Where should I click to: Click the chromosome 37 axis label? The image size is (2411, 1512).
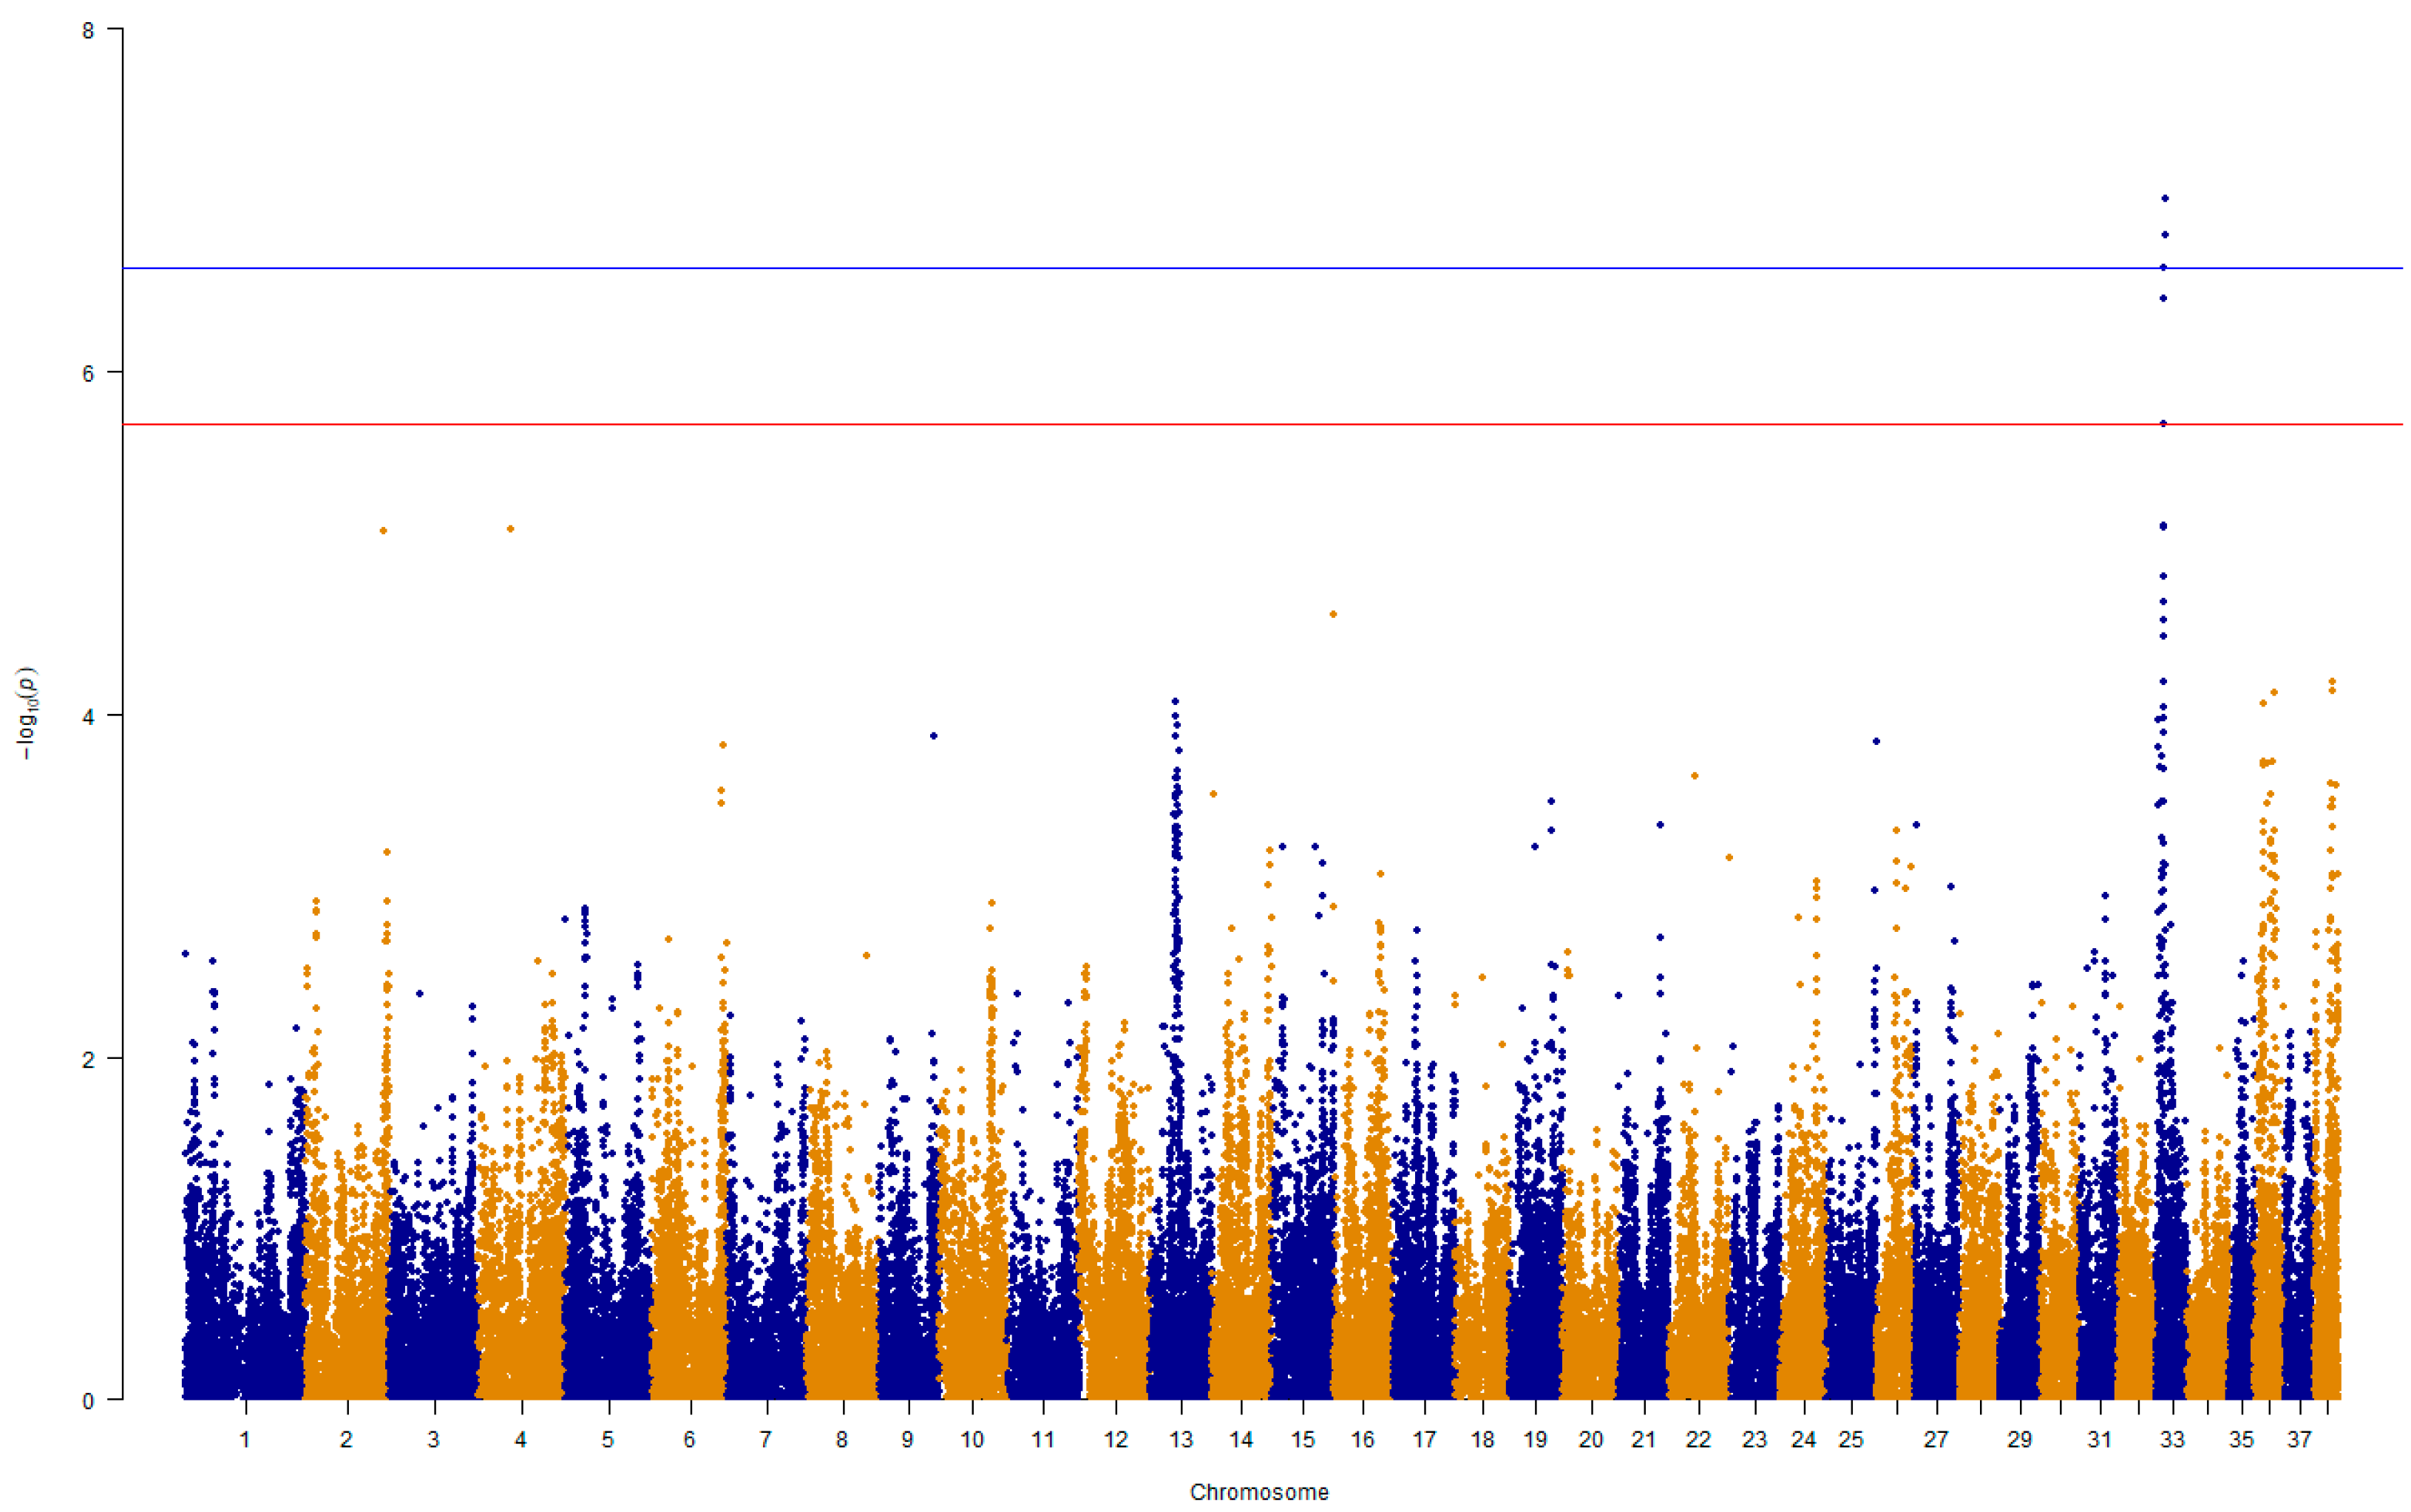coord(2299,1439)
